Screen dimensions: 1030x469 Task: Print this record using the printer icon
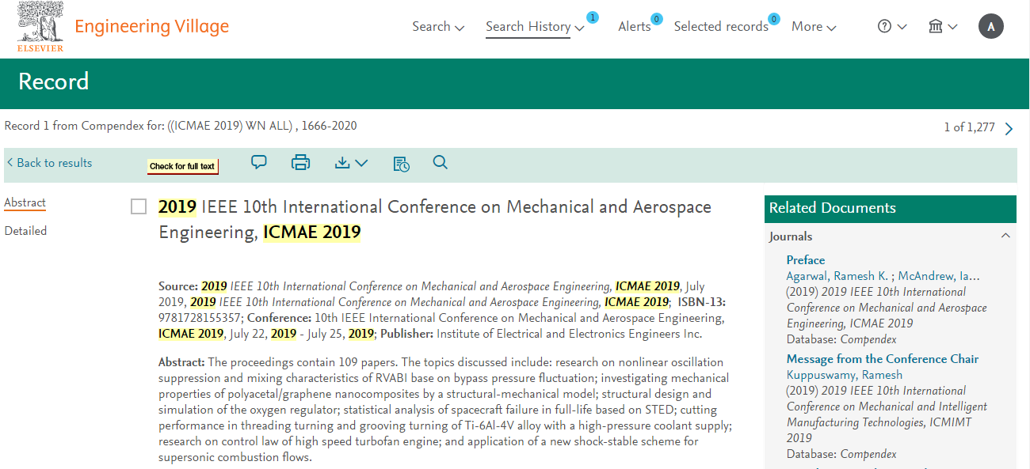[x=300, y=163]
